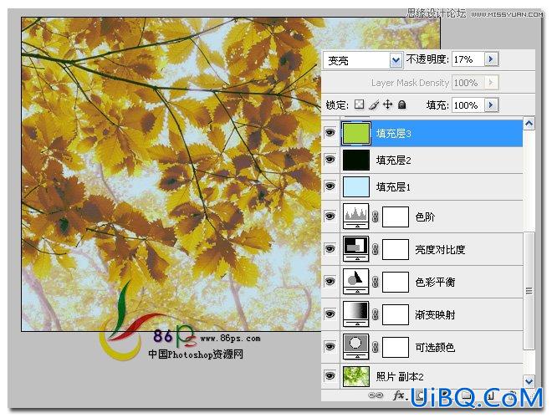
Task: Open the 填充 fill slider arrow
Action: pos(491,104)
